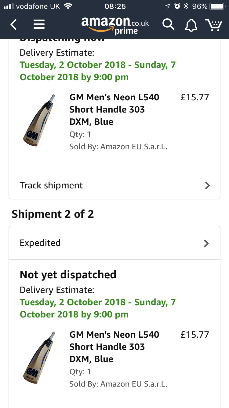229x408 pixels.
Task: Select the Expedited shipping row
Action: point(114,243)
